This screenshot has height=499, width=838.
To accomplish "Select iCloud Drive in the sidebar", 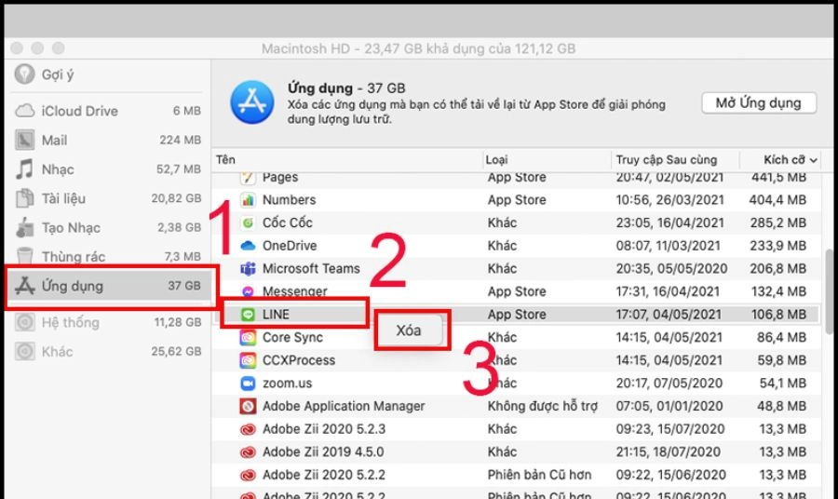I will tap(107, 111).
